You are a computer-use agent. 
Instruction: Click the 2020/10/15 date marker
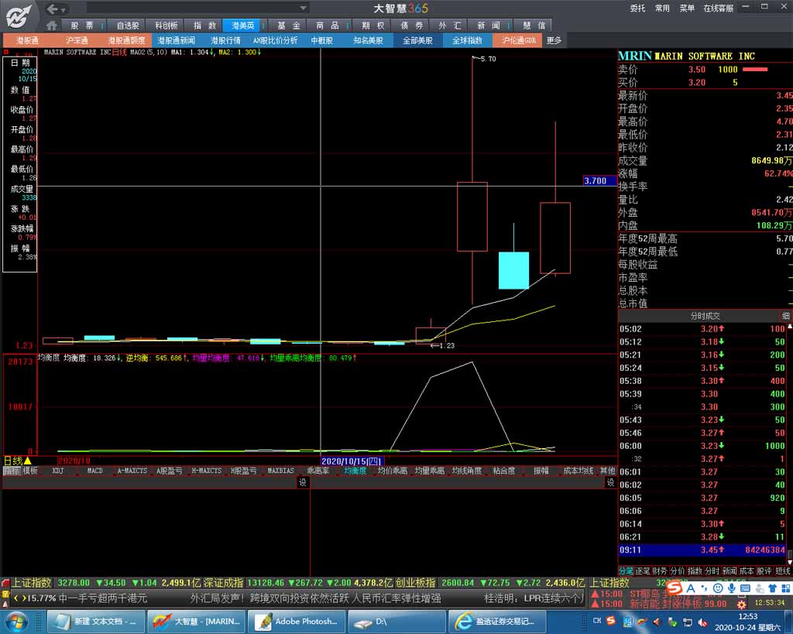click(x=352, y=461)
